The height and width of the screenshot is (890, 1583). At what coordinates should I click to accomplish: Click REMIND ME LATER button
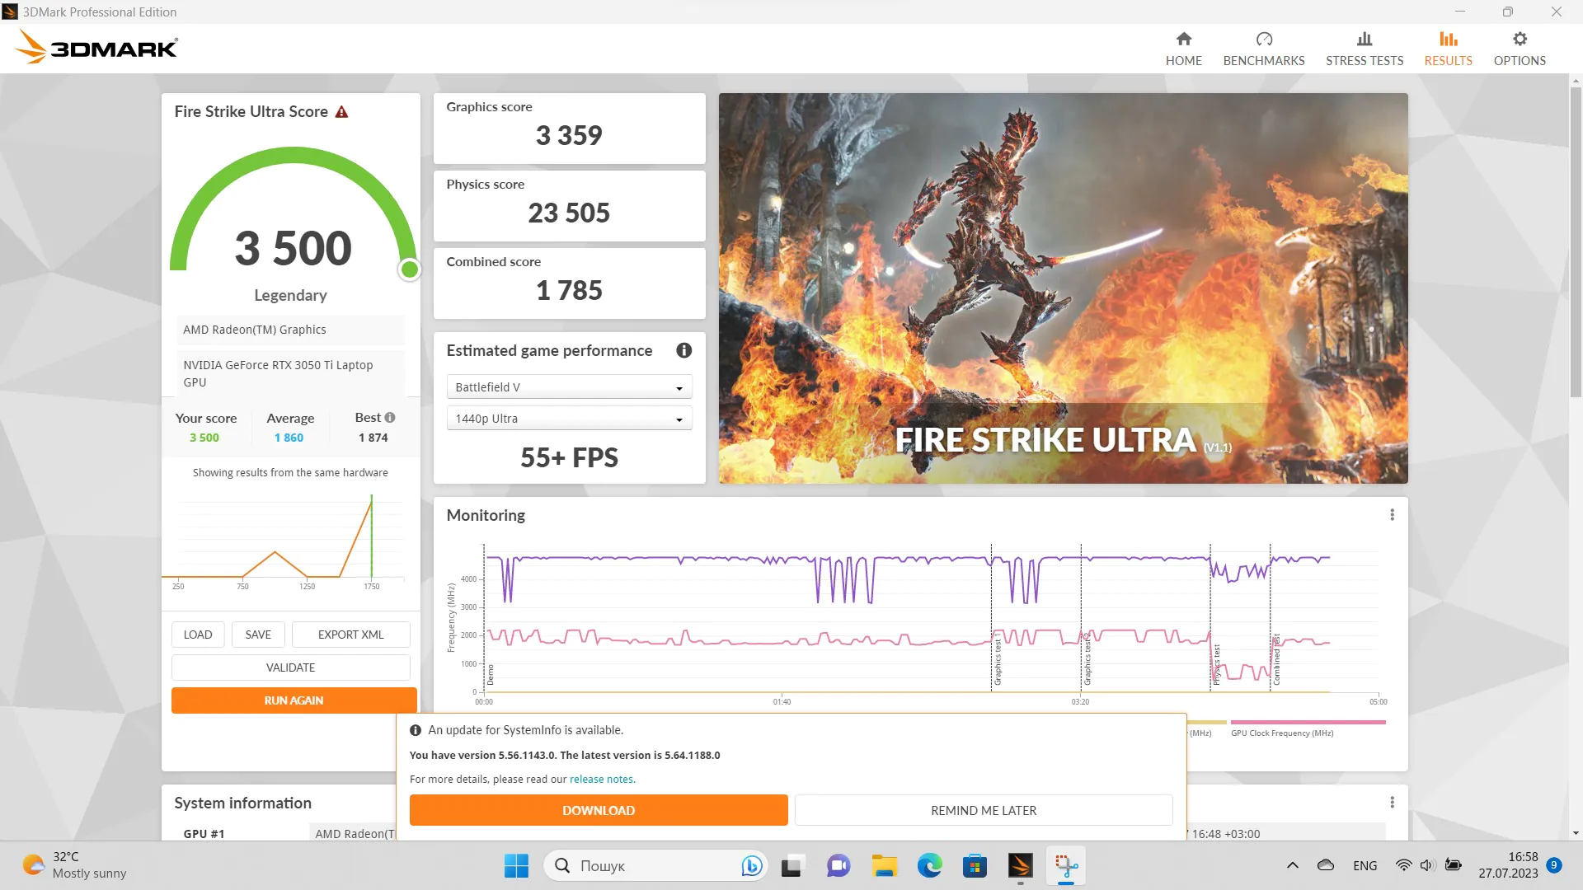point(984,811)
